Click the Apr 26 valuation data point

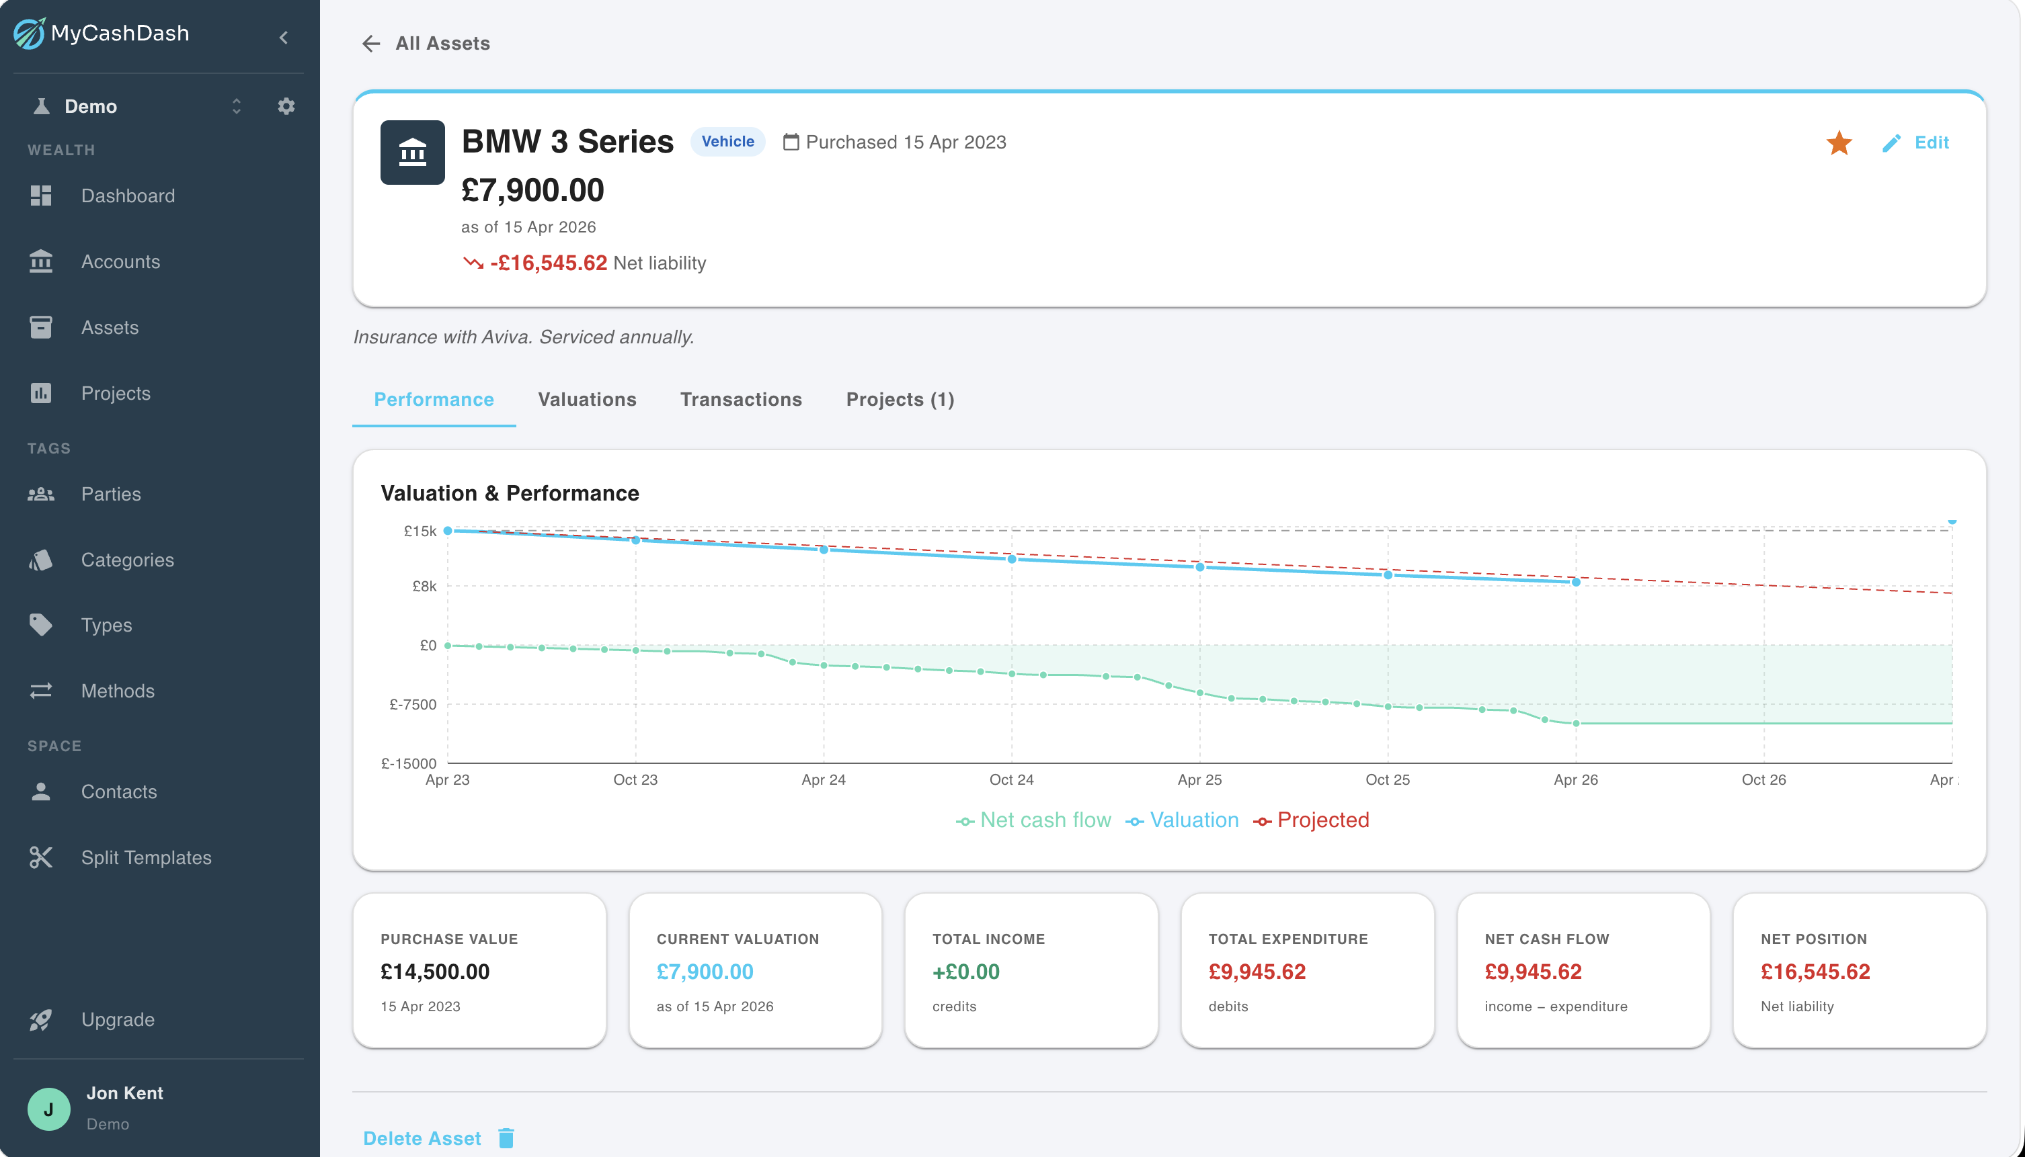point(1576,583)
